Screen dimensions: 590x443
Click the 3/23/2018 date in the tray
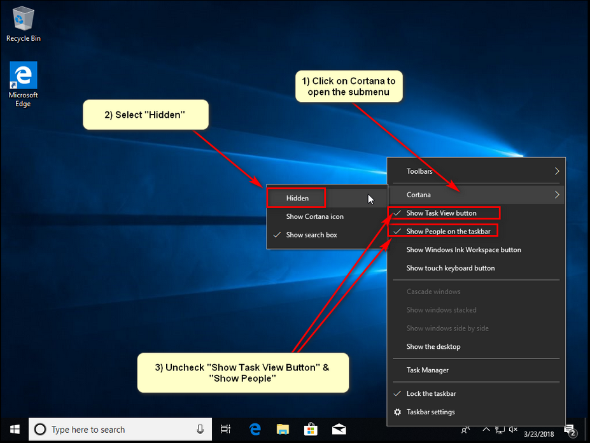[x=539, y=434]
